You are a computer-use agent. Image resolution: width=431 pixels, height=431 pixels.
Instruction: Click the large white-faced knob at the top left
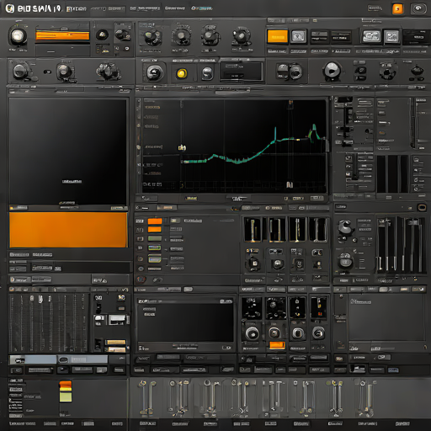[18, 36]
